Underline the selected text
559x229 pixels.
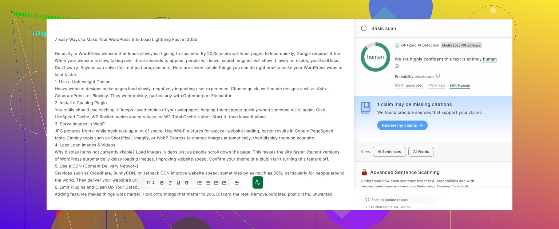(x=178, y=183)
